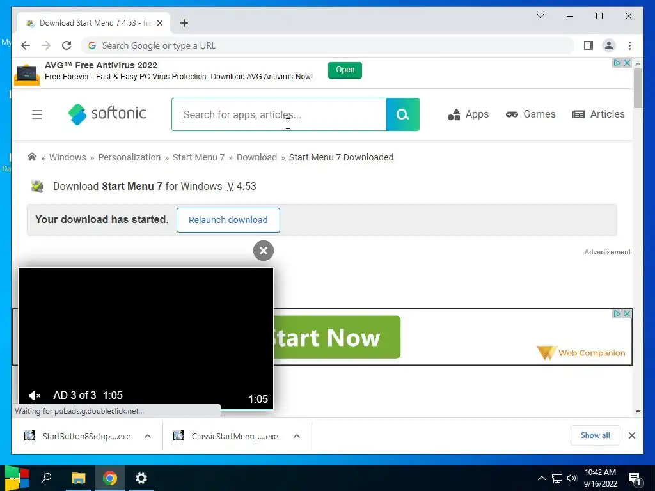The image size is (655, 491).
Task: Expand StartButton8Setup download options
Action: [x=148, y=436]
